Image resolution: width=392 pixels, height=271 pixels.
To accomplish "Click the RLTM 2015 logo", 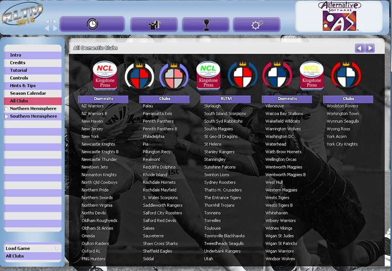I will pos(22,17).
